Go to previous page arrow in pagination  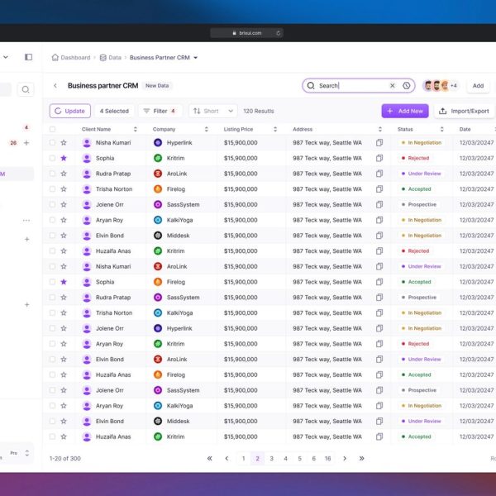227,458
